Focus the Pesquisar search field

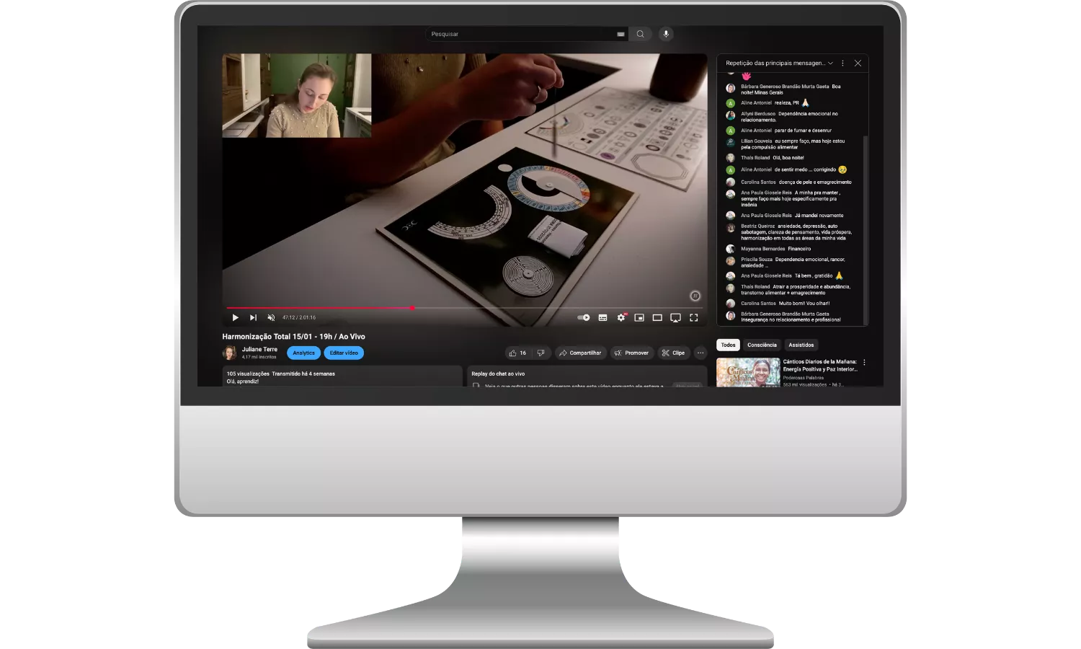click(x=527, y=34)
